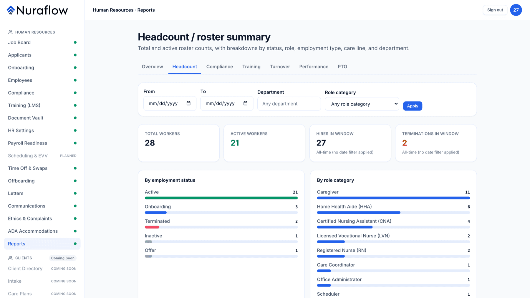Open the Turnover tab
Screen dimensions: 530x298
pyautogui.click(x=280, y=67)
